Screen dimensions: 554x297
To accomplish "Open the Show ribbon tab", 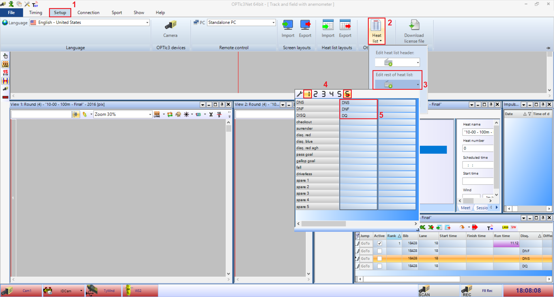I will click(139, 12).
